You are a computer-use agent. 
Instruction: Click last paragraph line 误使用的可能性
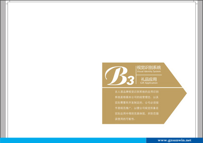coord(125,119)
